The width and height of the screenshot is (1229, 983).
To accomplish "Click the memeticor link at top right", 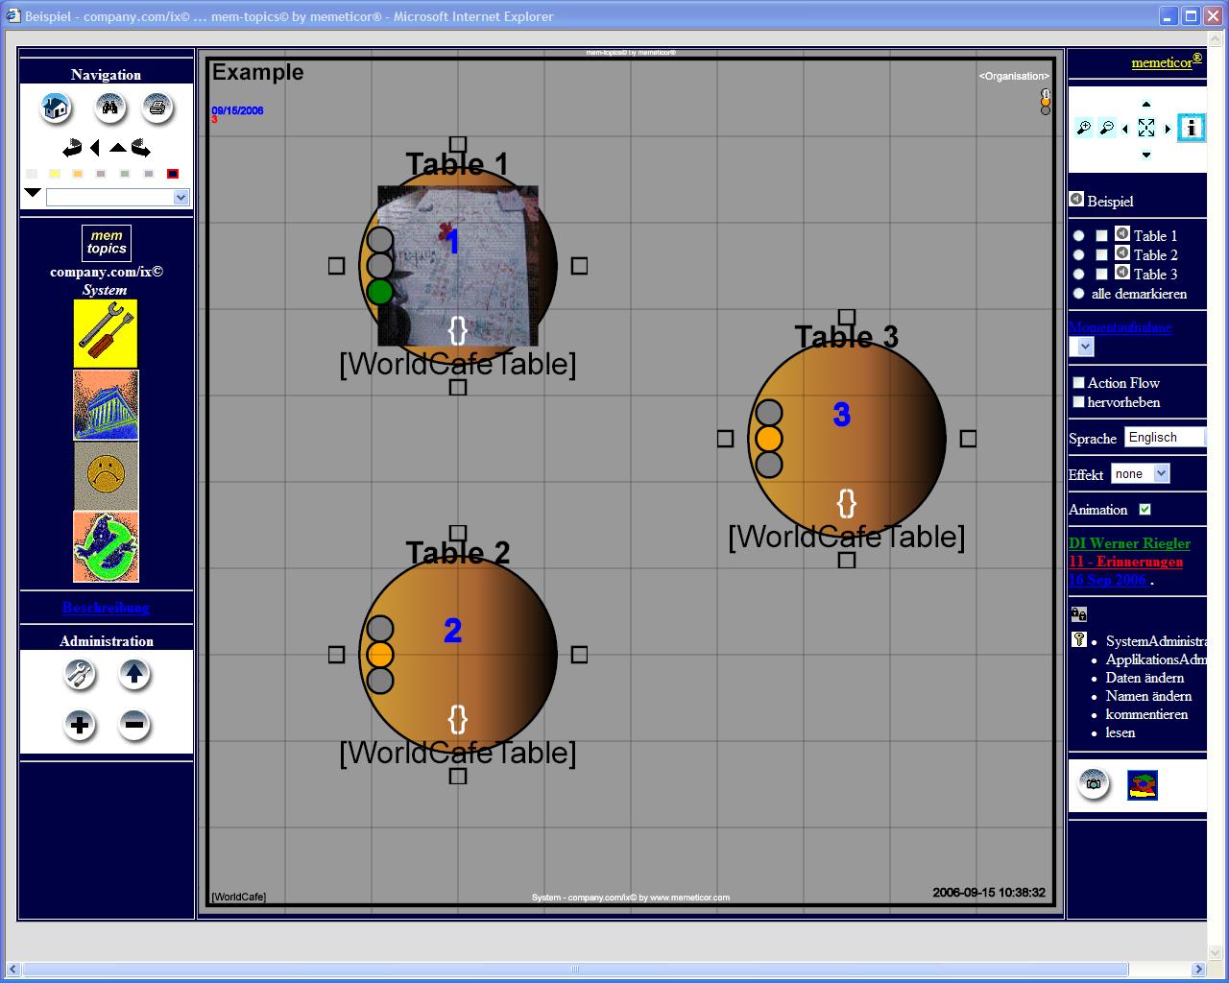I will [1162, 62].
